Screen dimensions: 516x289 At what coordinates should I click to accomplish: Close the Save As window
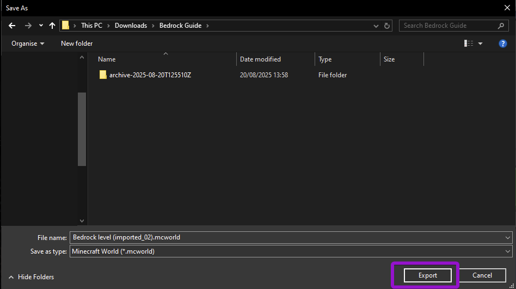pos(507,8)
